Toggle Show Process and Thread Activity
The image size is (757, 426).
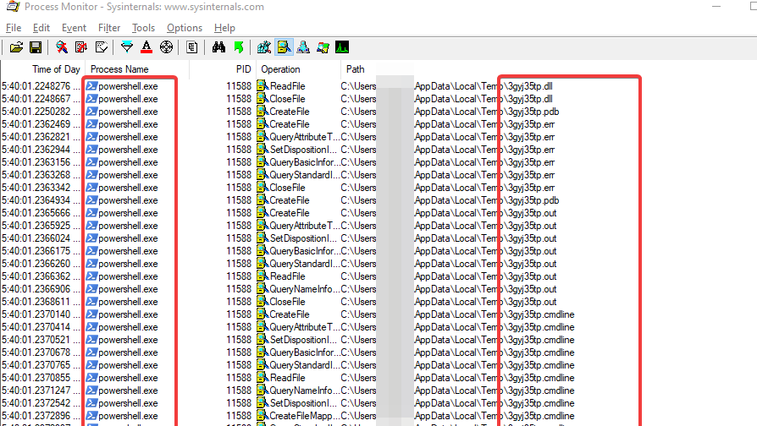tap(323, 47)
